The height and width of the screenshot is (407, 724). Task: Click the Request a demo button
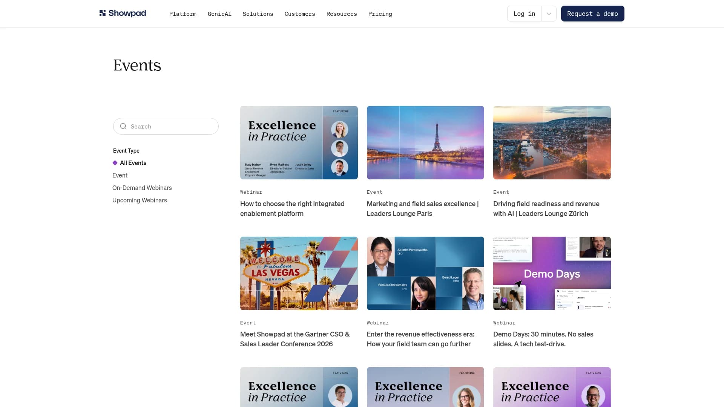[x=592, y=14]
